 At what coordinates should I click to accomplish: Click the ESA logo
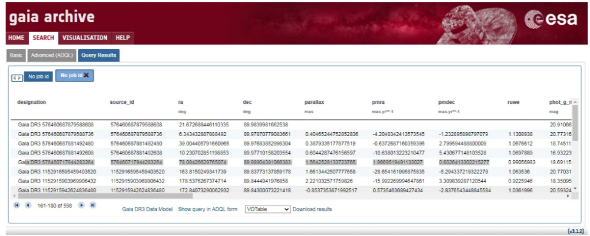[550, 20]
